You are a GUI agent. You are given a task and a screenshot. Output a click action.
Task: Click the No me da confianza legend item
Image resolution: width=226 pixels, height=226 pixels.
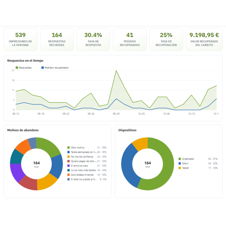pos(87,157)
